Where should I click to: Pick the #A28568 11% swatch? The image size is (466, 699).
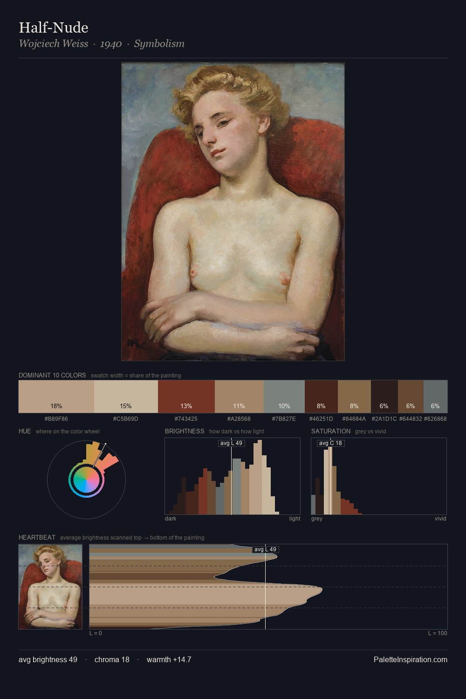coord(239,397)
